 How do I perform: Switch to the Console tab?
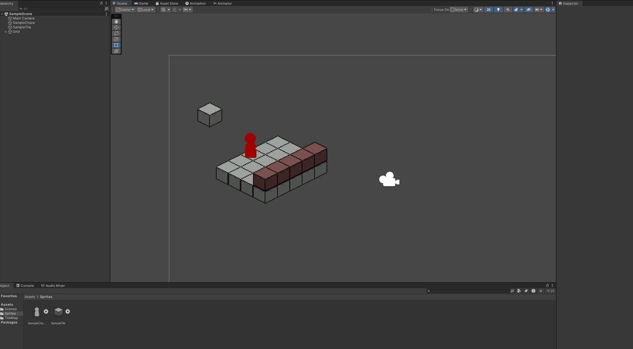[x=25, y=286]
